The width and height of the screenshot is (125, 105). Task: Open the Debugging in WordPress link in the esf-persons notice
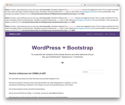tap(84, 28)
